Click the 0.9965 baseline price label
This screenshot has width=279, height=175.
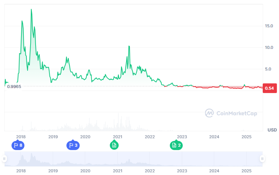[14, 87]
